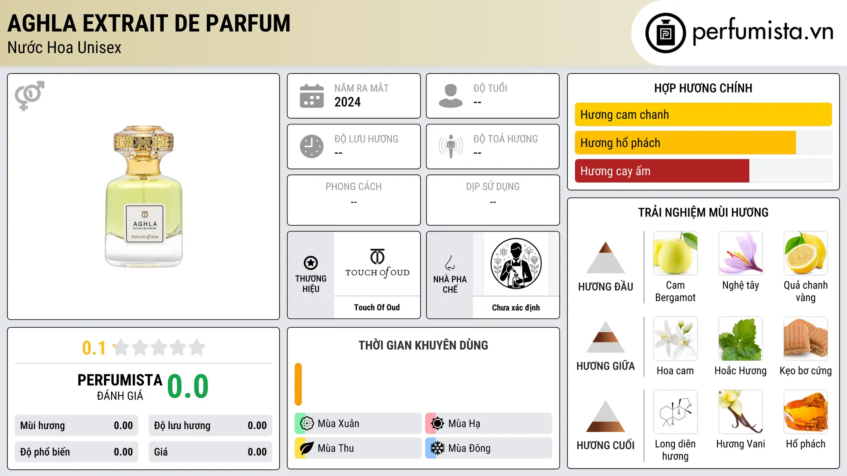The height and width of the screenshot is (476, 847).
Task: Click the Độ toả hương field label
Action: click(505, 139)
